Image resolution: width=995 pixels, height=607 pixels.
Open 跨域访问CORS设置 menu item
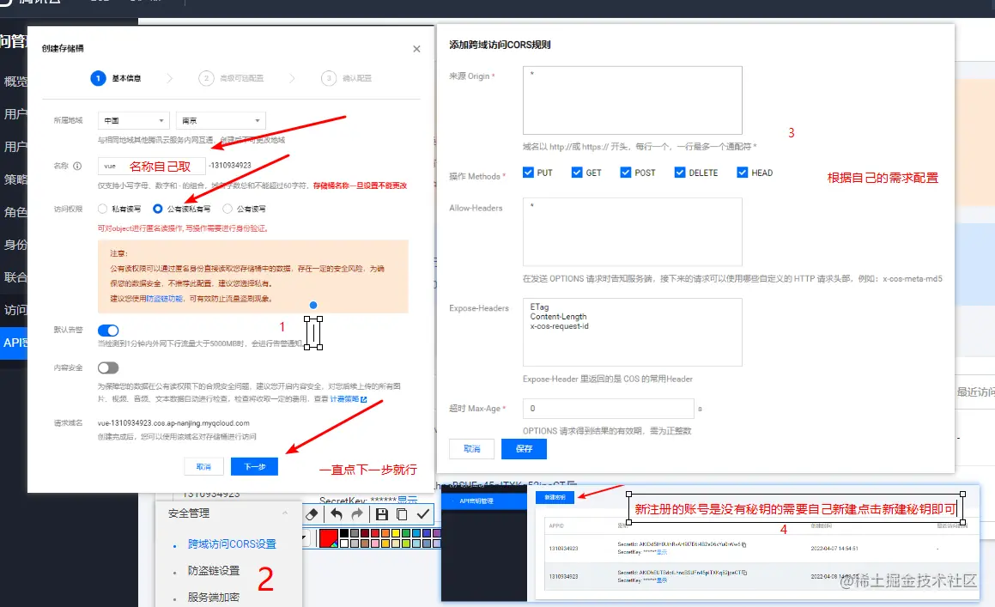232,544
